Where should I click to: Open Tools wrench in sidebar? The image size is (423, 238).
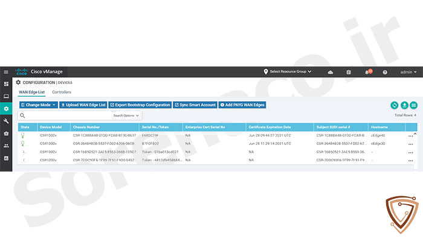pos(6,121)
